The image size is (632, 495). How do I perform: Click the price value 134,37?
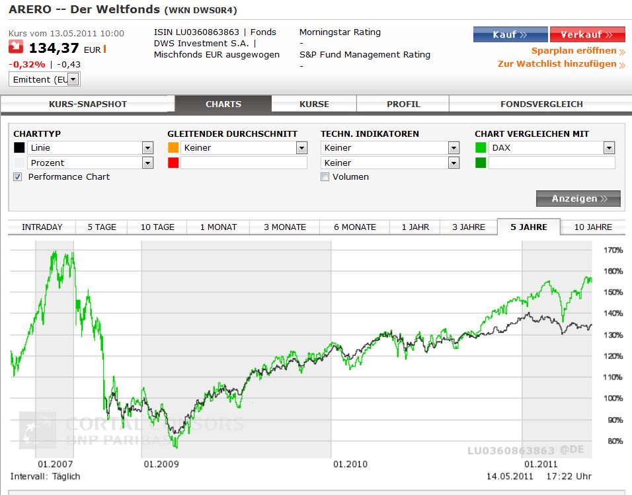[54, 48]
